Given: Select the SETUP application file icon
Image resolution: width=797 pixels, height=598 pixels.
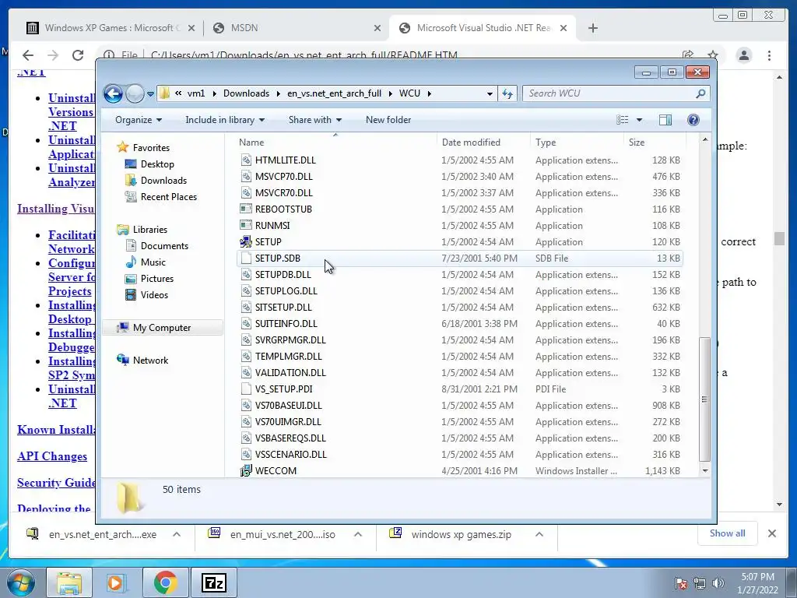Looking at the screenshot, I should point(246,242).
